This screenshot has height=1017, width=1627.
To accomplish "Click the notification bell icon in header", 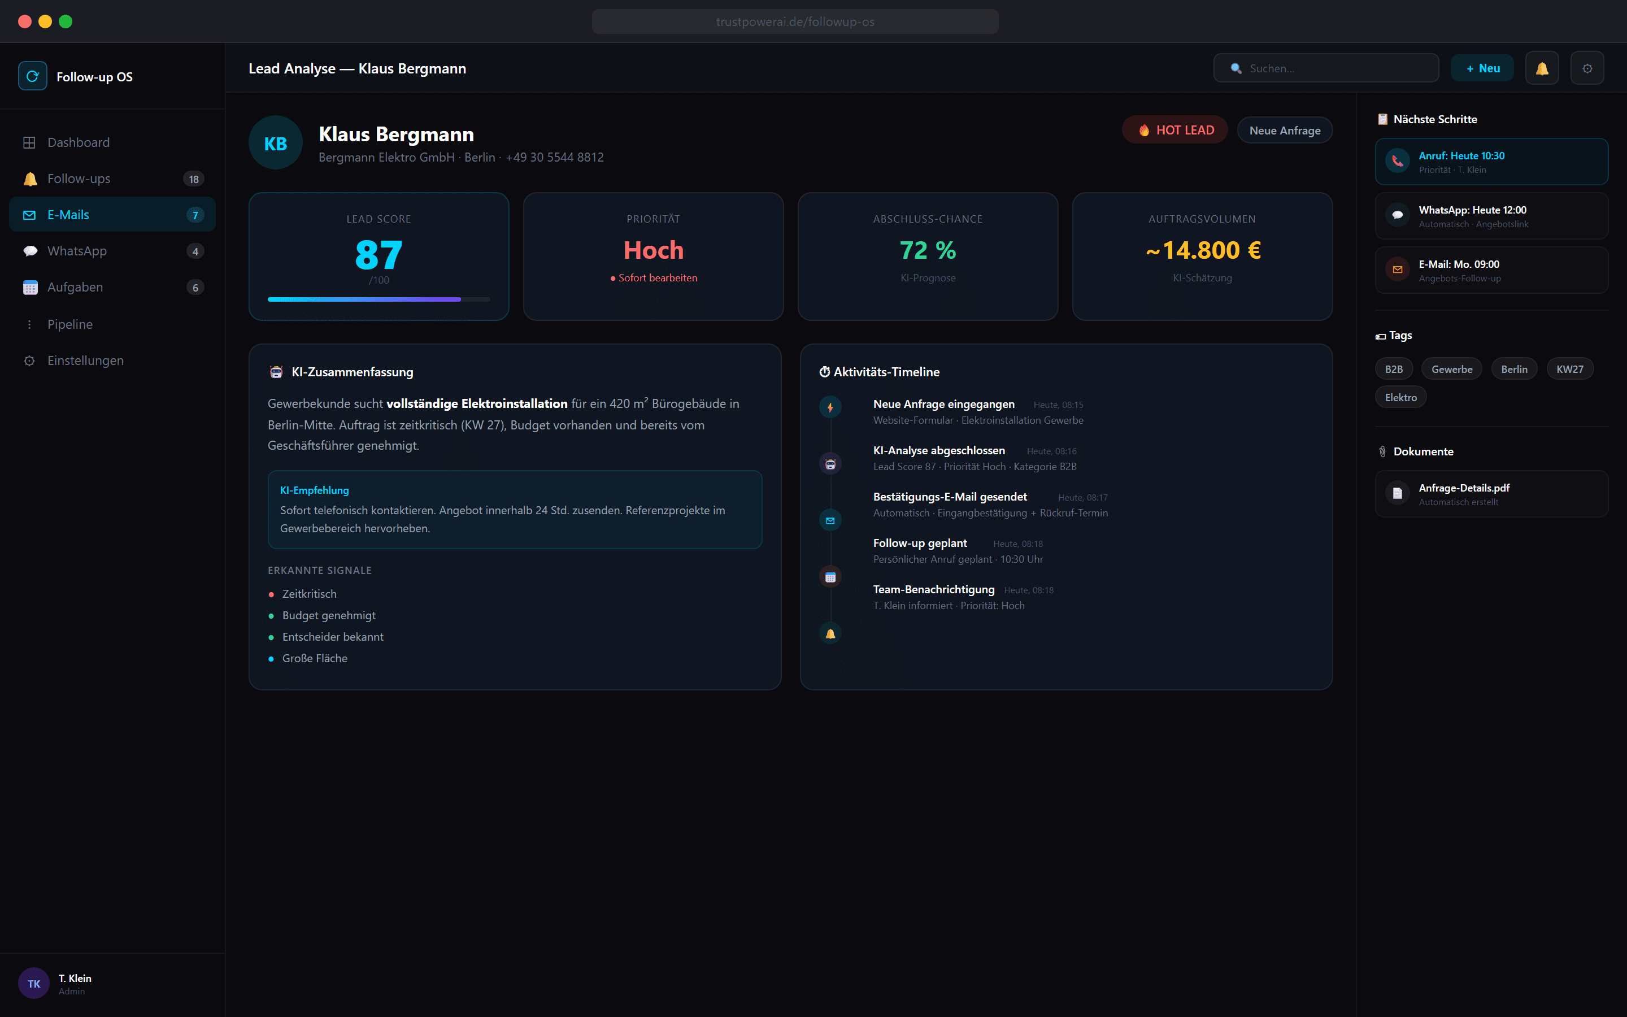I will 1542,68.
